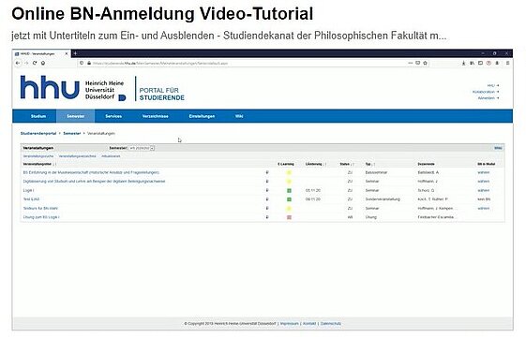This screenshot has height=337, width=526.
Task: Click wählen in the Basisseminar row
Action: (484, 172)
